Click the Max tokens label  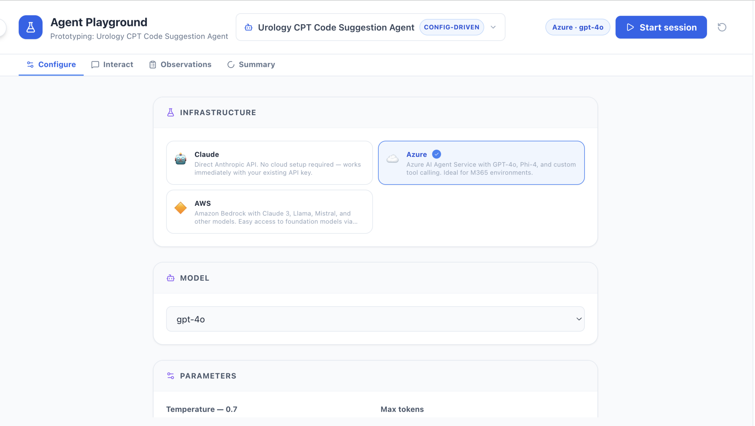402,409
